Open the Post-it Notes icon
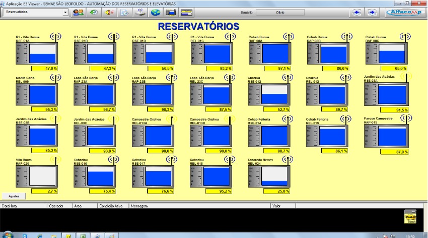 410,216
